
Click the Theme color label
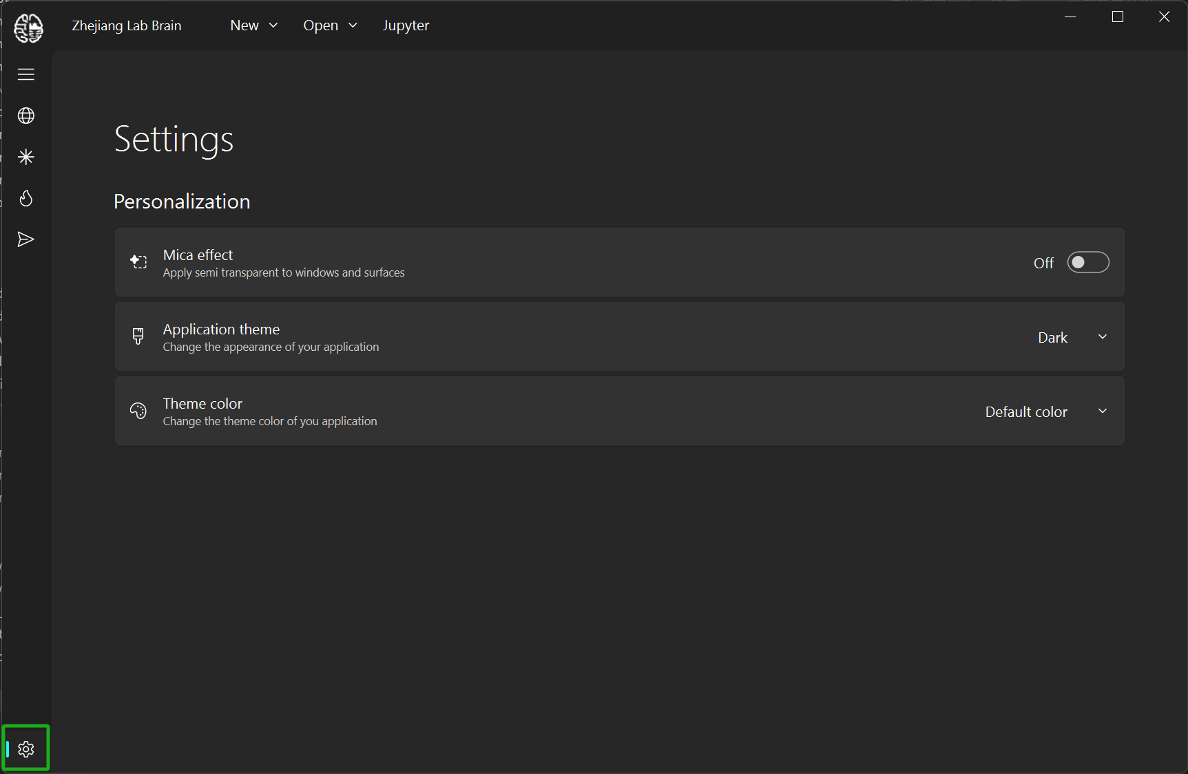click(x=202, y=403)
